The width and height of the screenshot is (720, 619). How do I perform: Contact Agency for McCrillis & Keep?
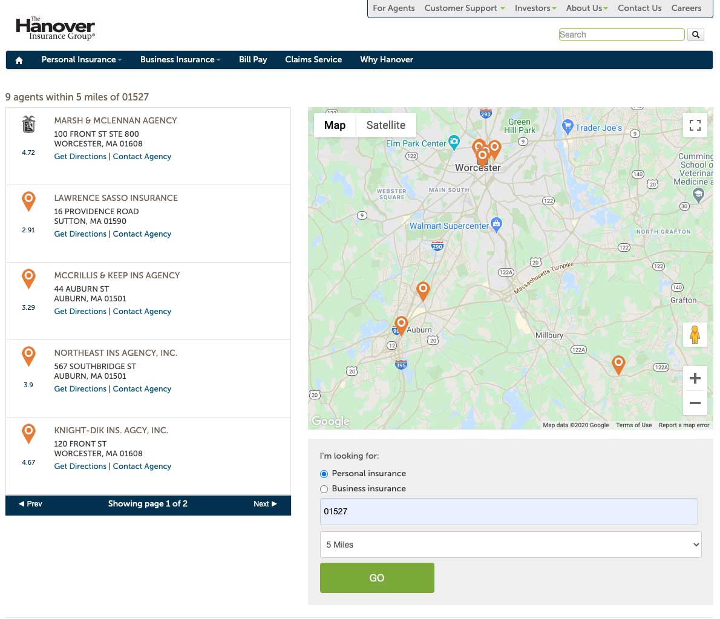click(142, 312)
